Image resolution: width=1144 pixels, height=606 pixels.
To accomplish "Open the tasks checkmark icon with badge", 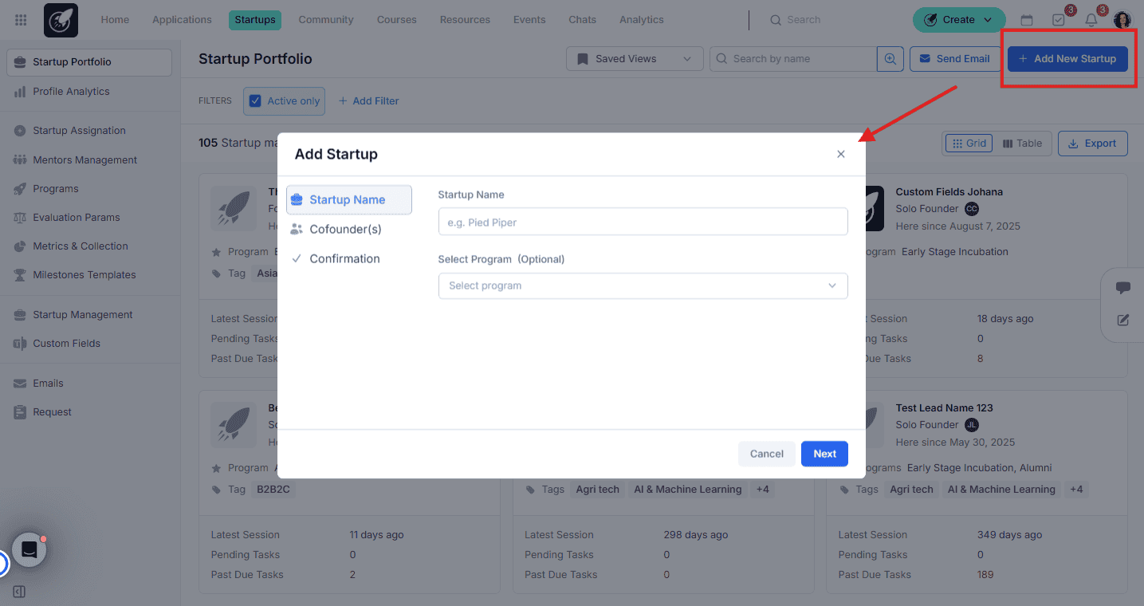I will 1059,20.
